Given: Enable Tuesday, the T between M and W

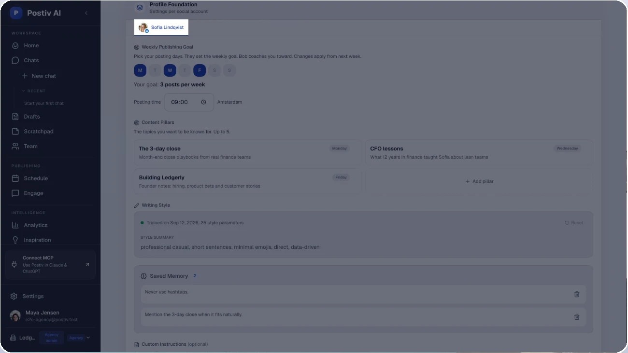Looking at the screenshot, I should click(155, 70).
